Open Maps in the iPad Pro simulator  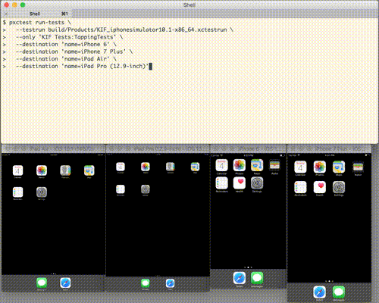195,167
